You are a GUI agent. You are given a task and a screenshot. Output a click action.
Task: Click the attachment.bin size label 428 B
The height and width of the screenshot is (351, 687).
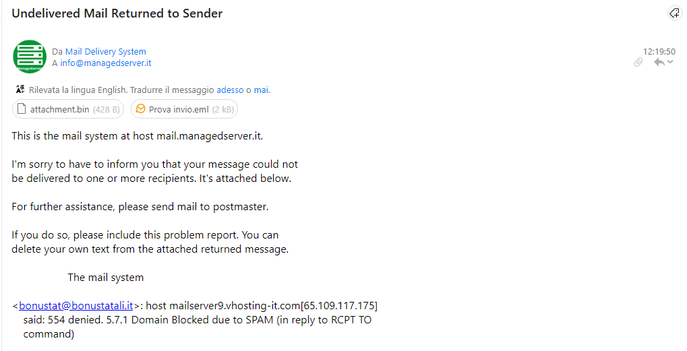point(107,109)
